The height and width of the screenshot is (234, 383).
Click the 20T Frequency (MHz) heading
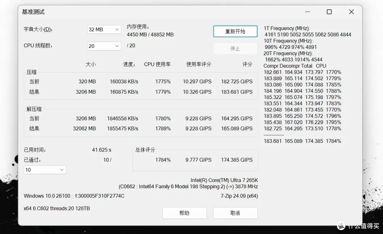coord(288,53)
